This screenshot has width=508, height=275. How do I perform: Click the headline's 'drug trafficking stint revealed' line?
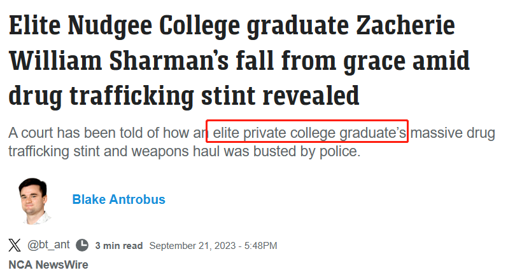pos(184,96)
